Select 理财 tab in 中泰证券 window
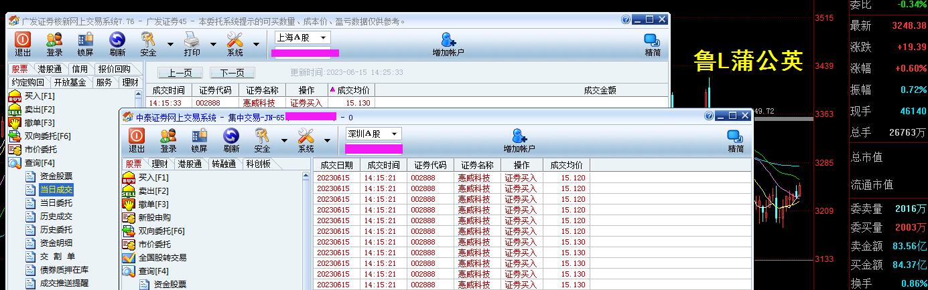This screenshot has height=290, width=928. click(x=159, y=164)
